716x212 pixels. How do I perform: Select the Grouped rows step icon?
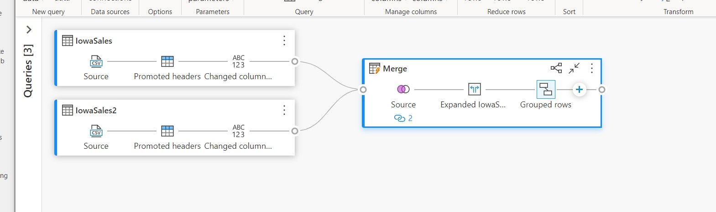pyautogui.click(x=545, y=89)
